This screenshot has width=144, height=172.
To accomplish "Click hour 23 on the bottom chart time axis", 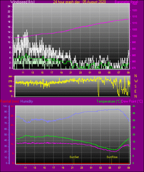I will 82,168.
